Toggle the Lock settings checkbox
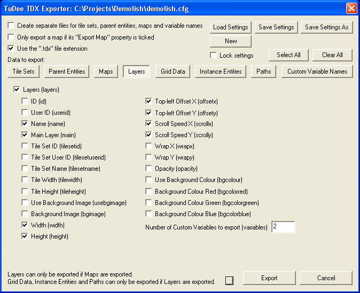The height and width of the screenshot is (293, 360). tap(213, 56)
